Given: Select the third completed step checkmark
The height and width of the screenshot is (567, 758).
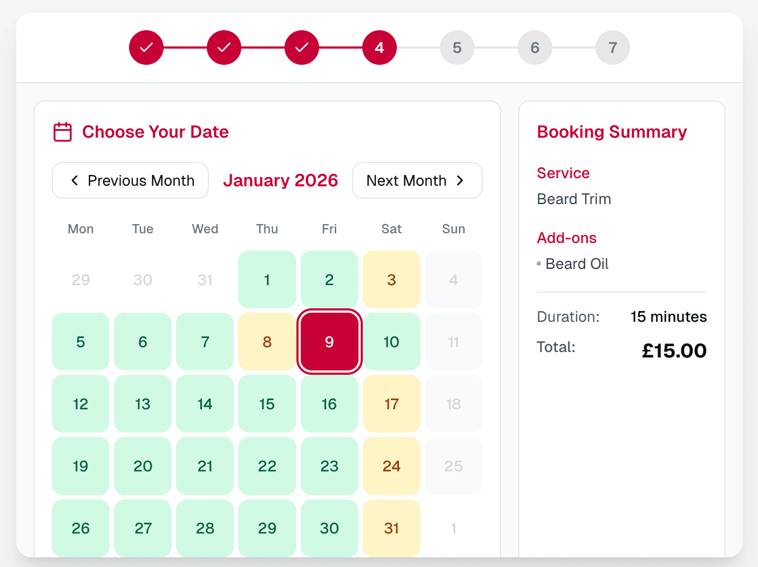Looking at the screenshot, I should point(301,48).
